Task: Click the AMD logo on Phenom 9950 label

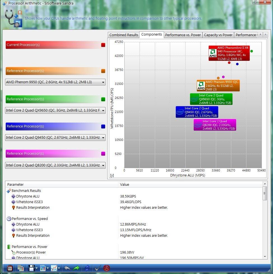Action: pos(201,86)
